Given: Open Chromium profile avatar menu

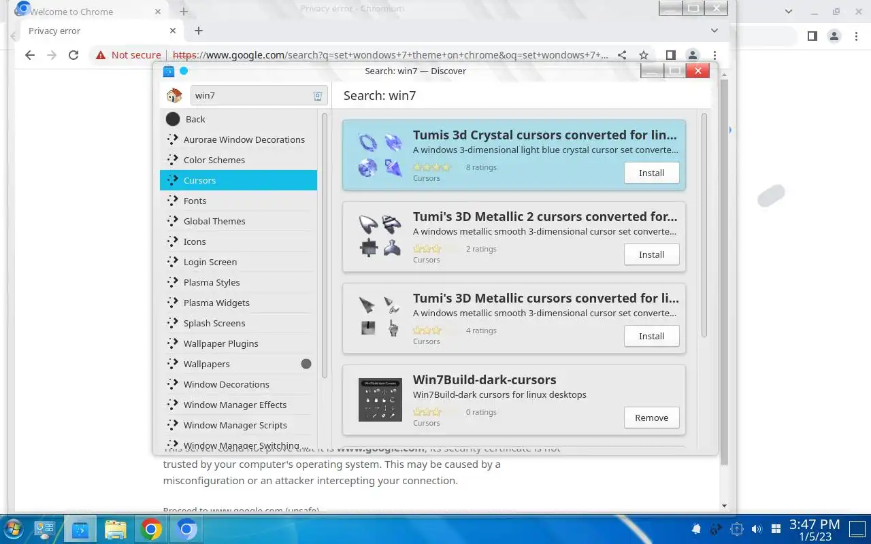Looking at the screenshot, I should [x=692, y=55].
